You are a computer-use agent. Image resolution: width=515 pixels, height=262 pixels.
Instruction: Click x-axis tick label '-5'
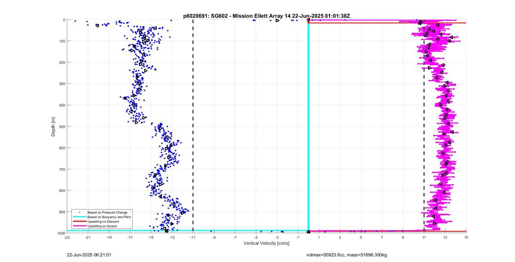pyautogui.click(x=256, y=237)
